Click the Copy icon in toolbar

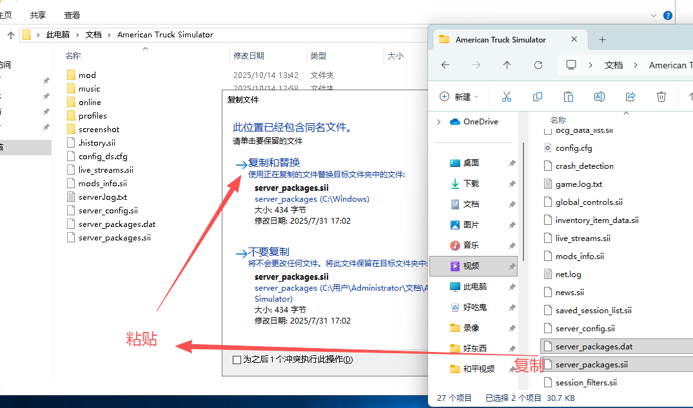(537, 97)
